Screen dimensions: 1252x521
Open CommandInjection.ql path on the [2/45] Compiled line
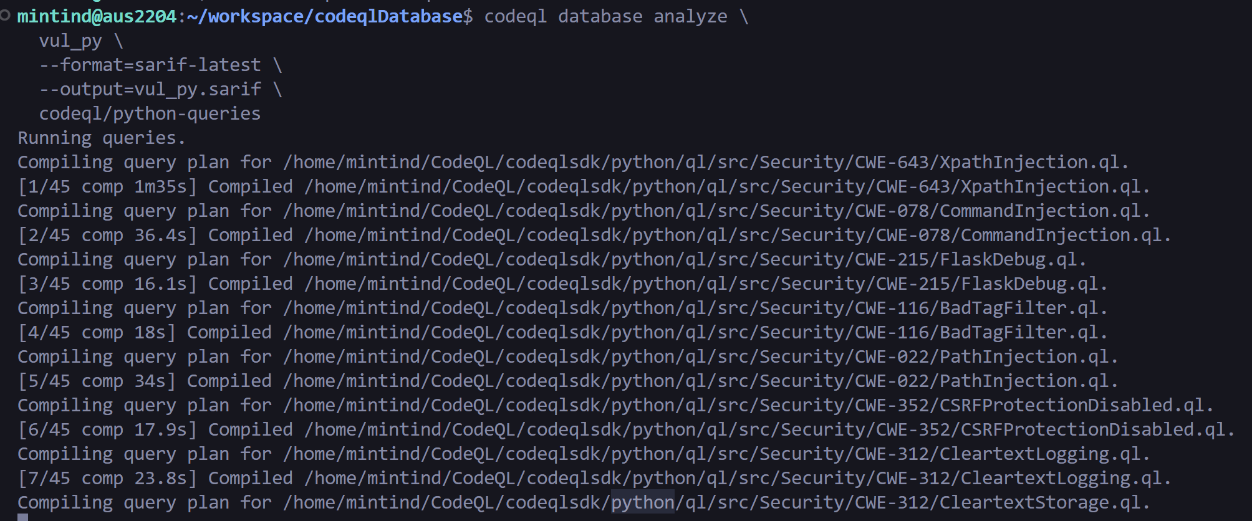pyautogui.click(x=737, y=235)
